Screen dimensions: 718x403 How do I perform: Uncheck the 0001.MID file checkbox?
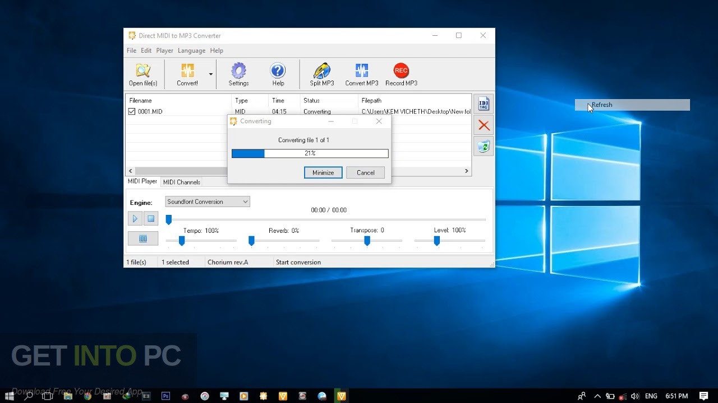tap(131, 111)
